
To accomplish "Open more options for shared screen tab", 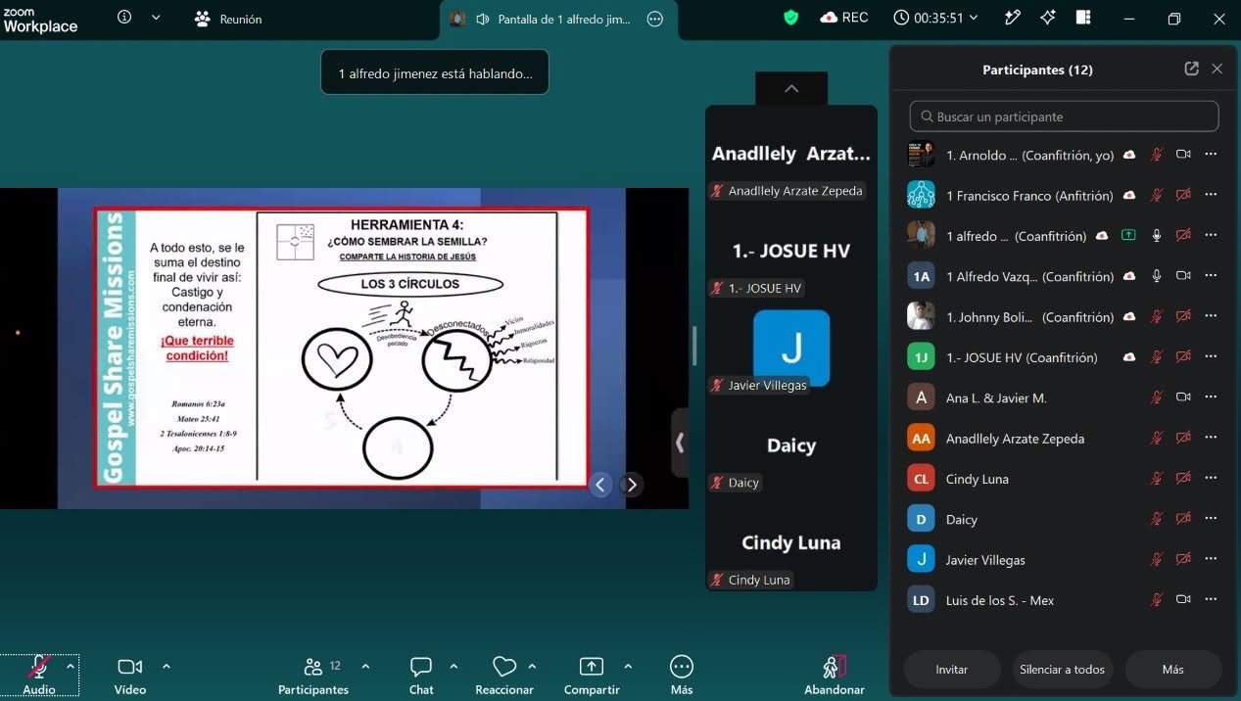I will [655, 19].
